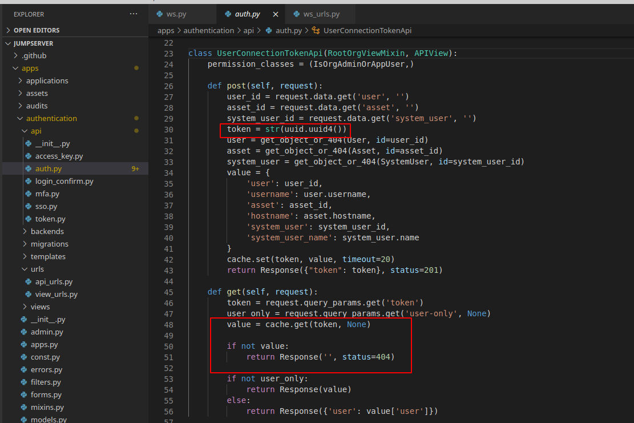
Task: Expand the backends folder
Action: [47, 231]
